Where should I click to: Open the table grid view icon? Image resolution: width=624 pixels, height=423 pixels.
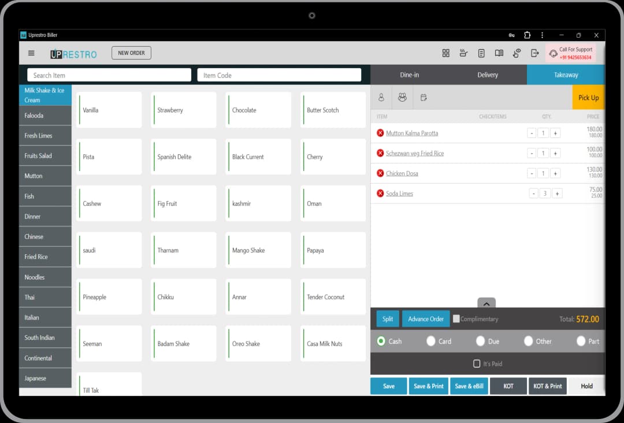click(x=446, y=53)
